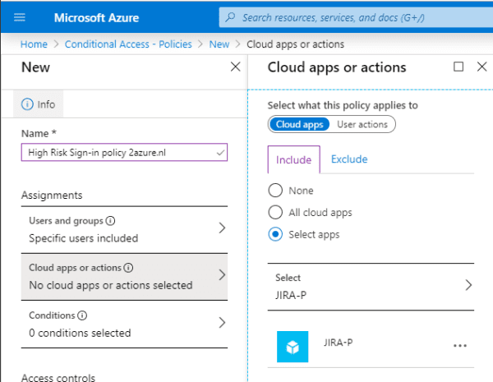Choose the Select apps radio option
Image resolution: width=493 pixels, height=382 pixels.
click(275, 234)
